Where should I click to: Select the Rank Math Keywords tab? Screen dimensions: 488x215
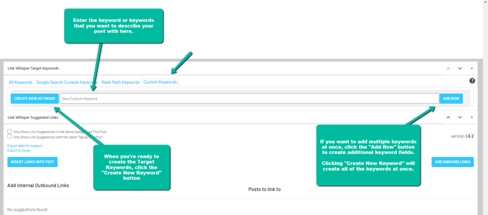click(x=121, y=82)
